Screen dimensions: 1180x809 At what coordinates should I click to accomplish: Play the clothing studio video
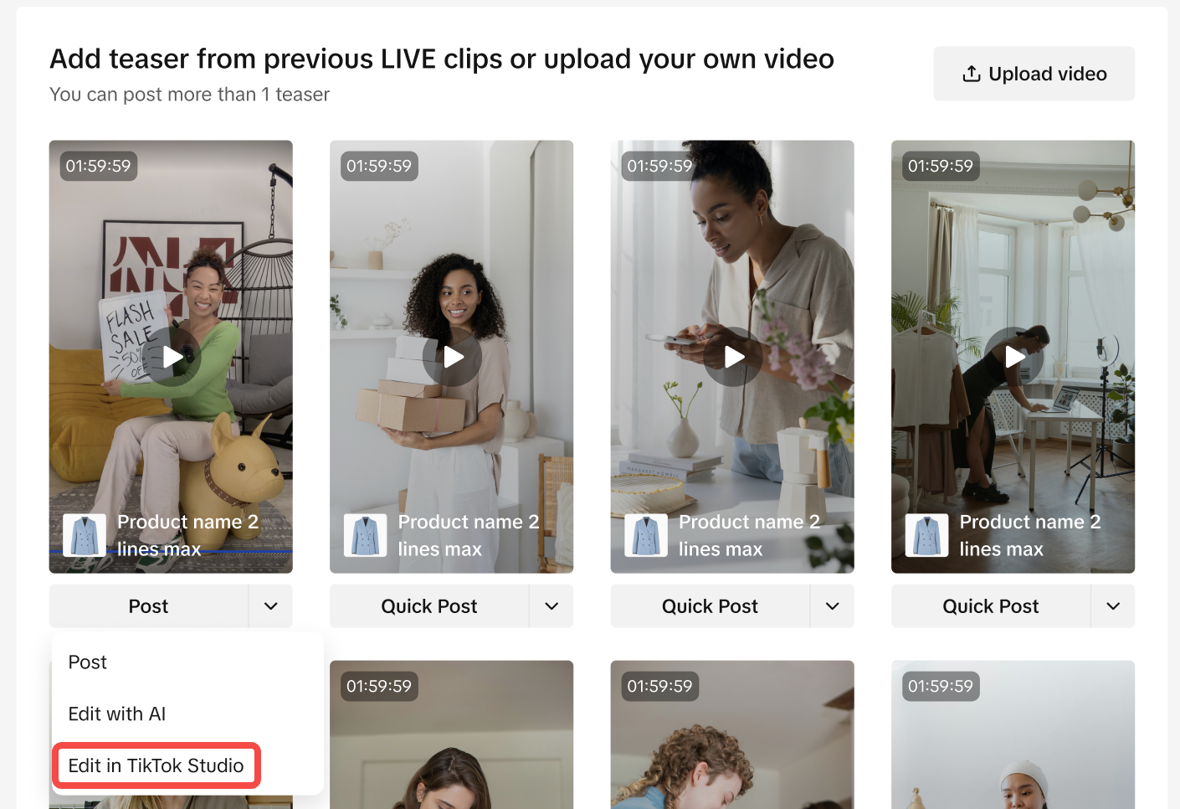[1013, 357]
